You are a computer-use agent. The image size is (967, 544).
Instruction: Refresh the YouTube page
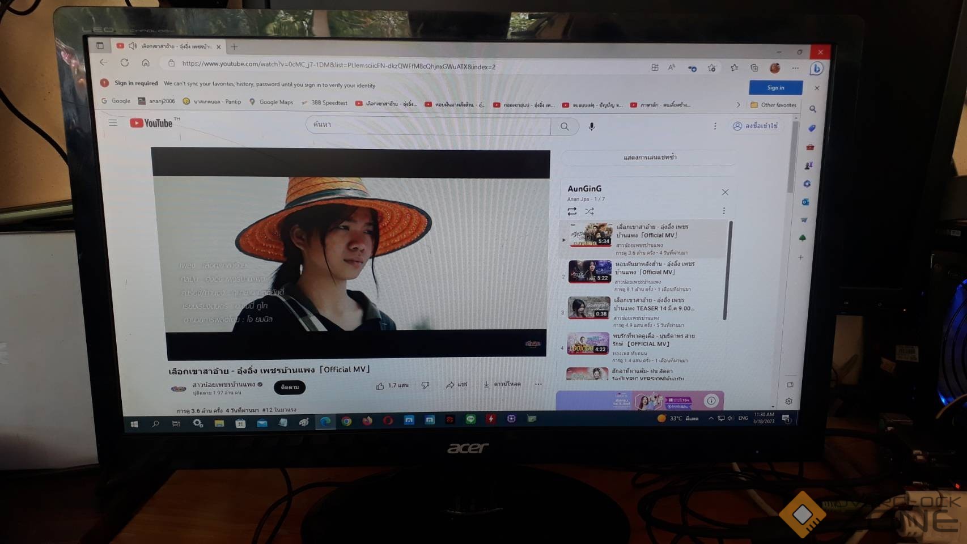tap(125, 62)
